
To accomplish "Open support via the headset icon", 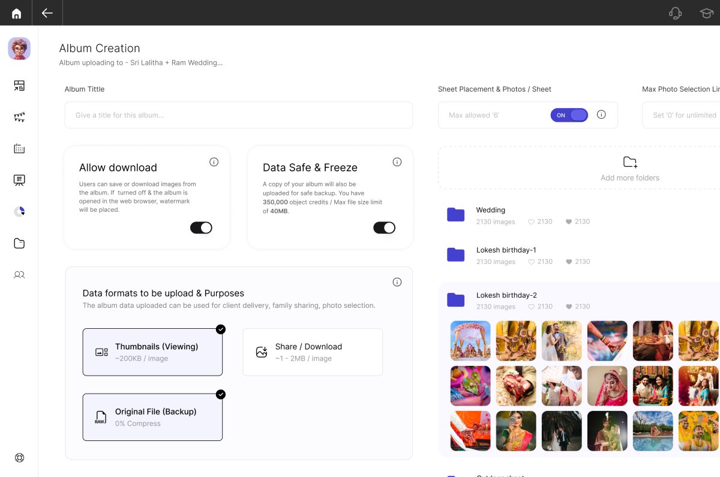I will point(675,13).
